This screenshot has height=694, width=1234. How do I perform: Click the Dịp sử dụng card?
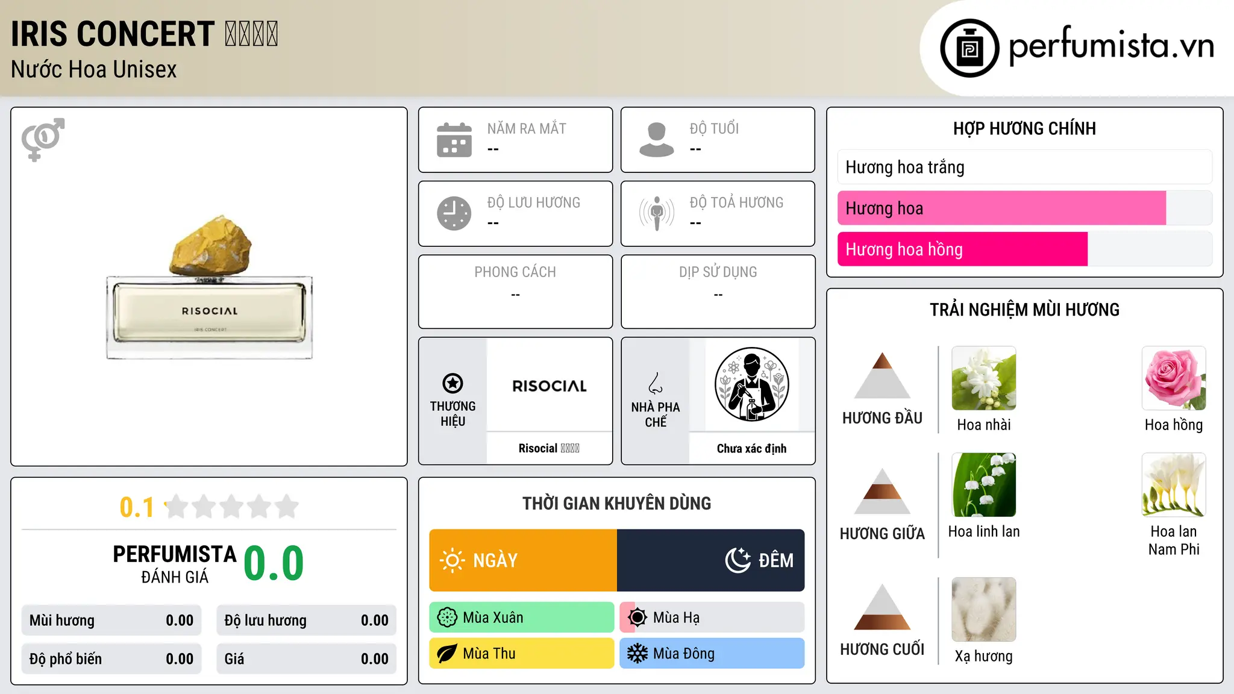click(x=718, y=292)
